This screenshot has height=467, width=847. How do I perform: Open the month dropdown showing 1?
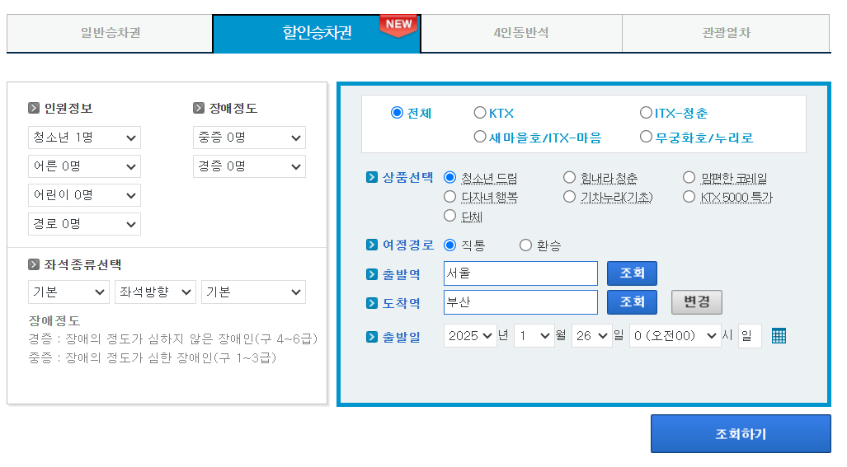pos(534,336)
